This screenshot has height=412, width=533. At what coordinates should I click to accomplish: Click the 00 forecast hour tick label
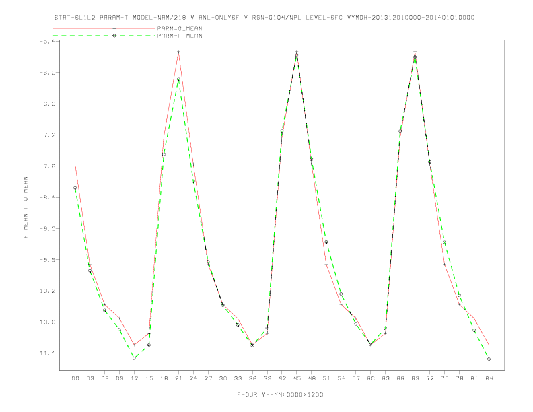(75, 378)
